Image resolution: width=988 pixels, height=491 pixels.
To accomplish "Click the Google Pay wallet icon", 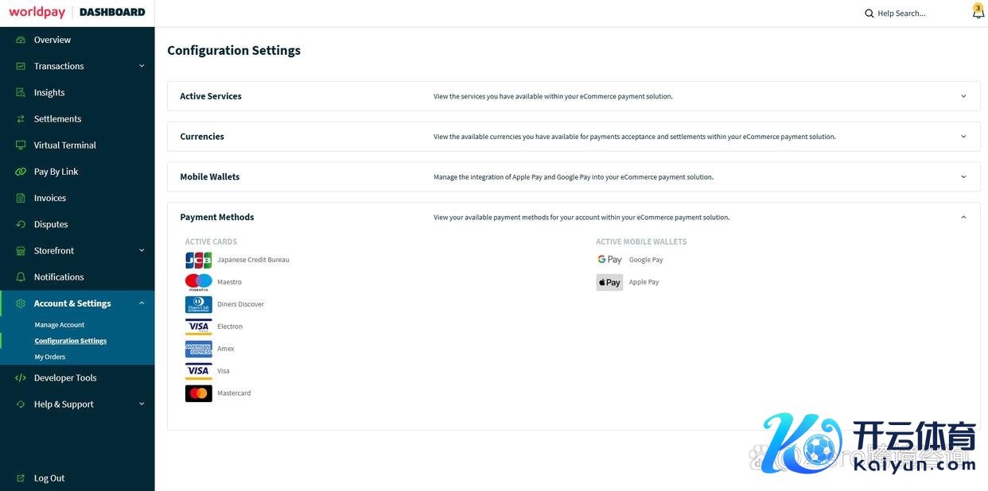I will click(609, 260).
